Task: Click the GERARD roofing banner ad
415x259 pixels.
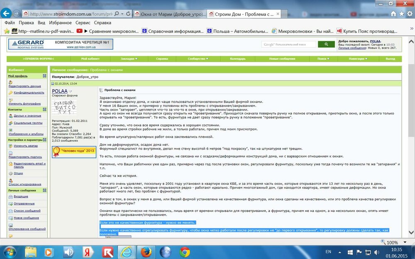Action: pyautogui.click(x=61, y=44)
